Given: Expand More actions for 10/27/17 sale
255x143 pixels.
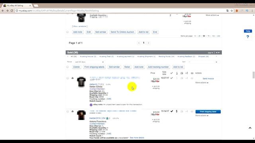Looking at the screenshot, I should click(202, 83).
